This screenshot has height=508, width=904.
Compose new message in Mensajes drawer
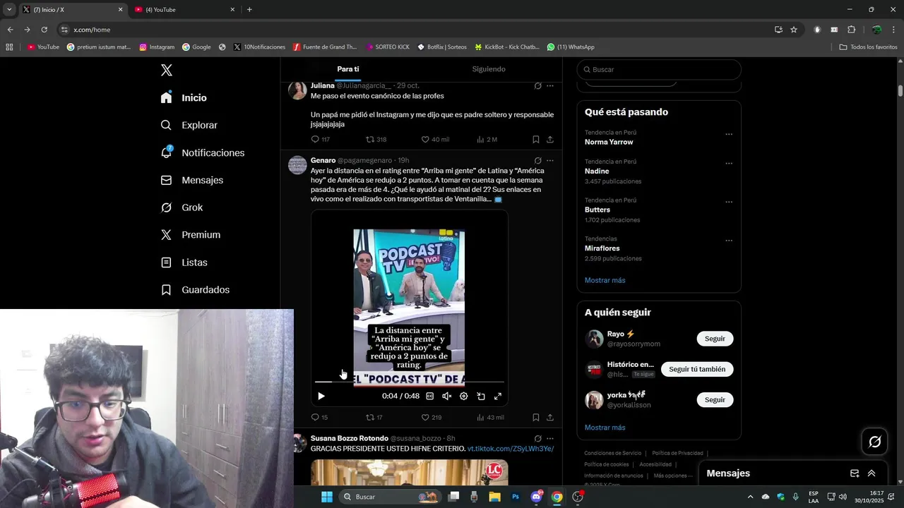coord(855,473)
